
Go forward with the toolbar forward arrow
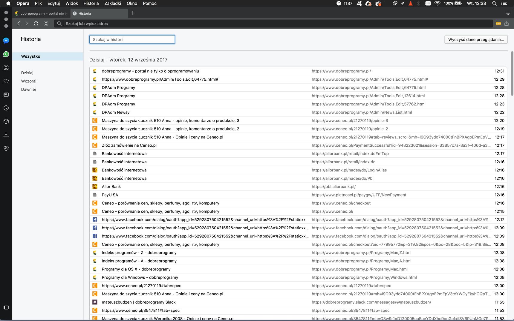[27, 23]
